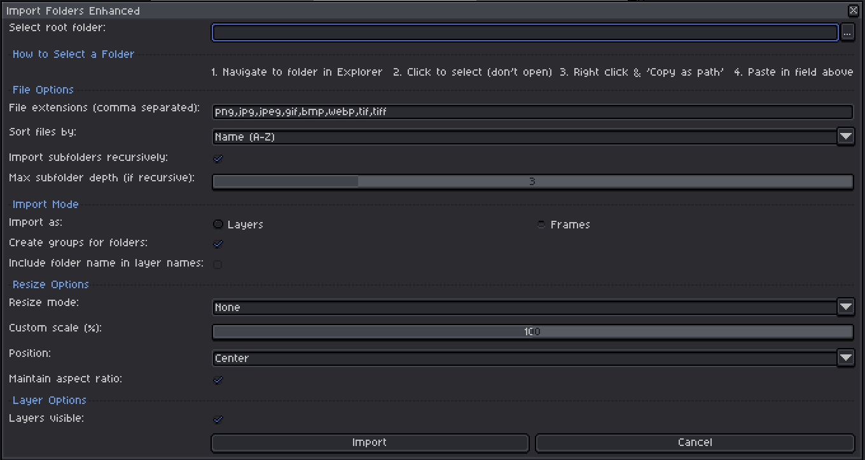The width and height of the screenshot is (865, 460).
Task: Click the 'File Options' section heading
Action: click(x=43, y=90)
